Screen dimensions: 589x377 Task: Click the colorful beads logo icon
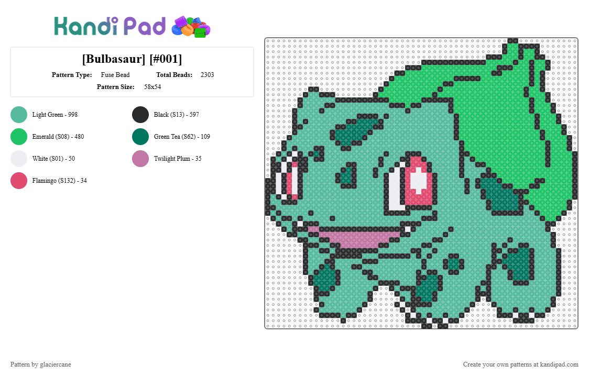(191, 27)
